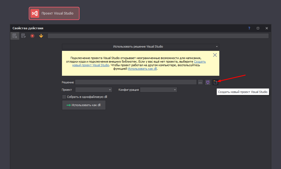The width and height of the screenshot is (281, 169).
Task: Expand the Проект dropdown
Action: coord(94,90)
